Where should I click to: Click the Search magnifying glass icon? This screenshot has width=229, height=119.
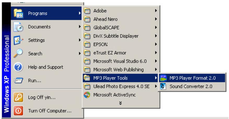pos(18,53)
